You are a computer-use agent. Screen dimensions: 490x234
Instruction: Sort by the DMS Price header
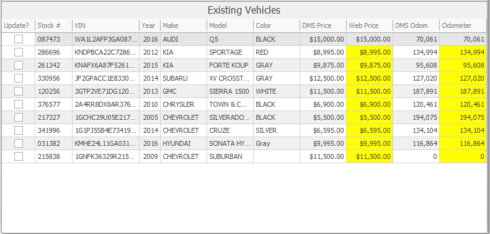click(x=323, y=25)
